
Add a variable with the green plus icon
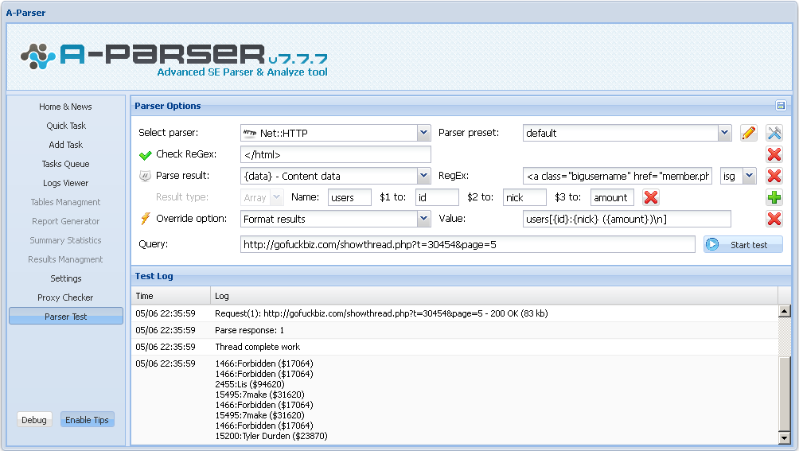[774, 197]
